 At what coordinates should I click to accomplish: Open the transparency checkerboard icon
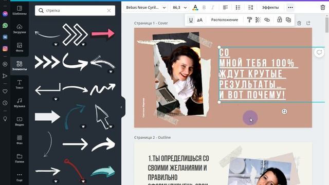tap(258, 20)
